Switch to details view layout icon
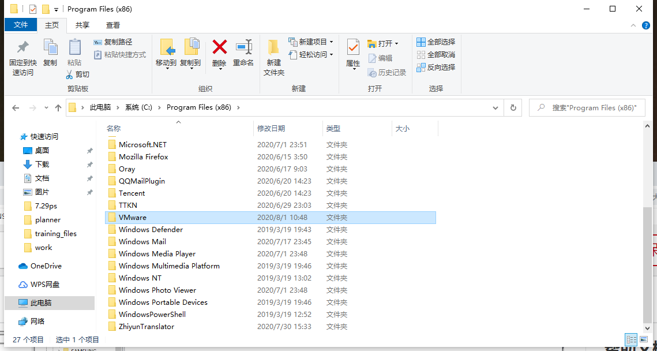 tap(631, 339)
